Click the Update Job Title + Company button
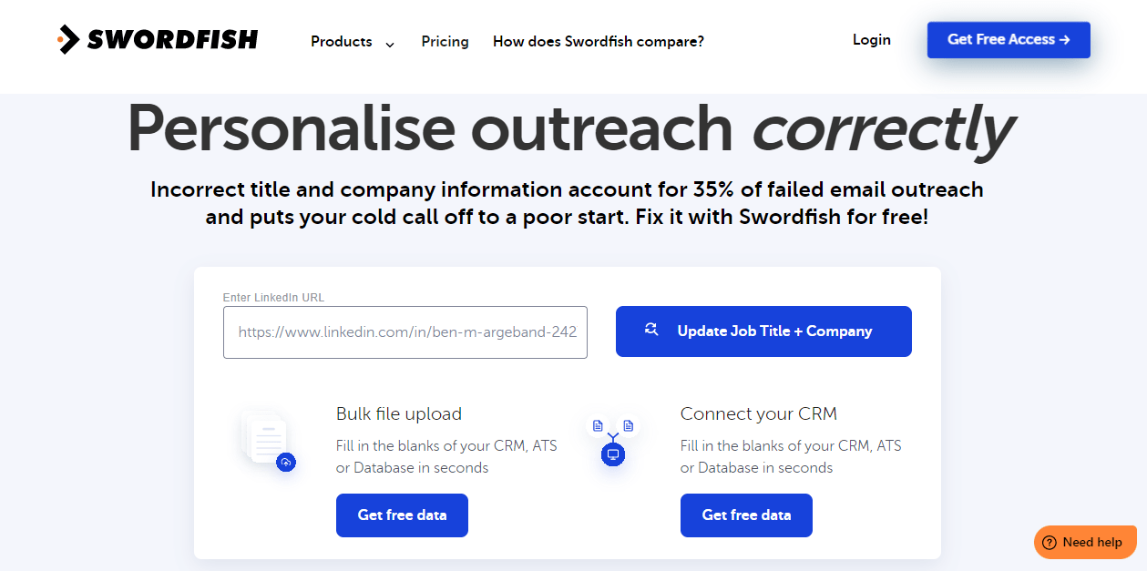 pyautogui.click(x=763, y=331)
